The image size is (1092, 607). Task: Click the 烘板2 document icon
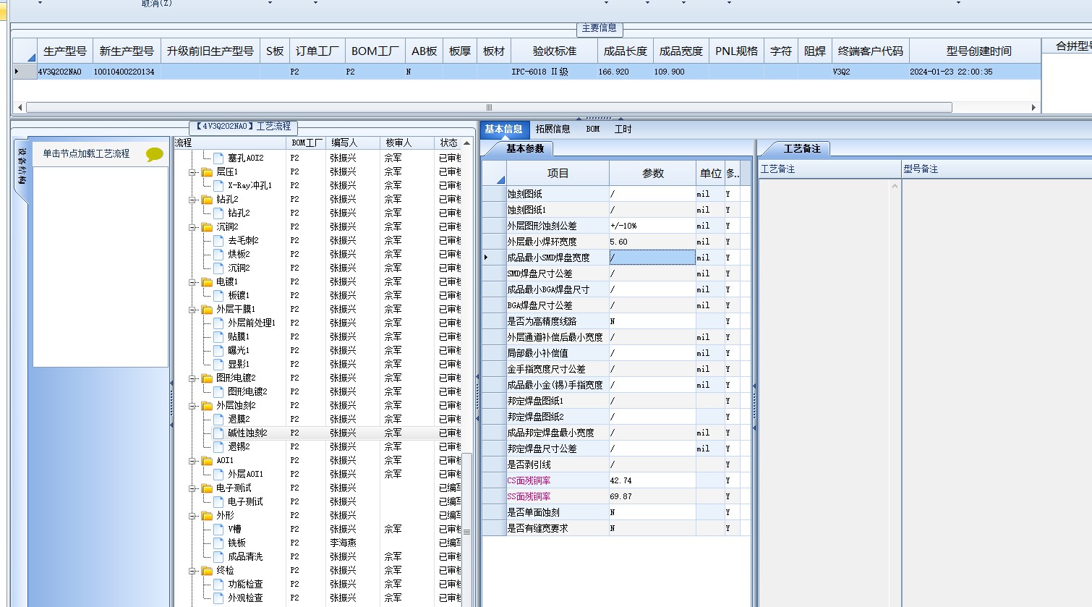pos(218,254)
